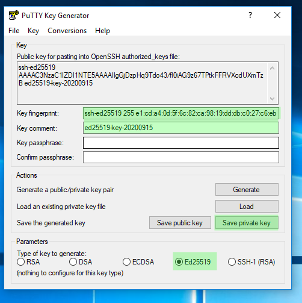
Task: Click 'Save the generated key' text
Action: [51, 223]
